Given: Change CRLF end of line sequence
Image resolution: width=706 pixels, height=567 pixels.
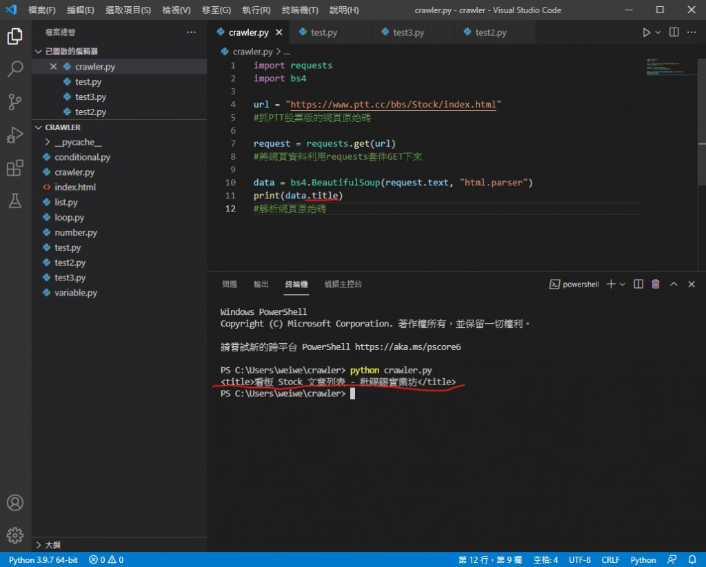Looking at the screenshot, I should point(611,559).
